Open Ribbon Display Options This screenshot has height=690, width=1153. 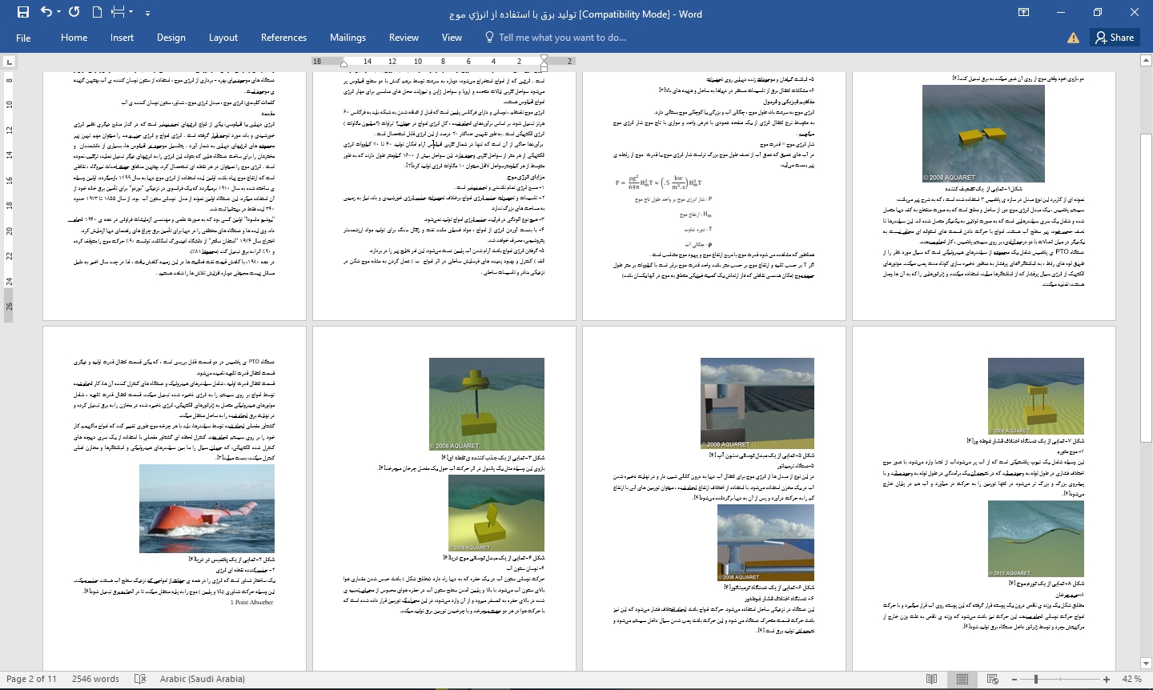pyautogui.click(x=1023, y=13)
